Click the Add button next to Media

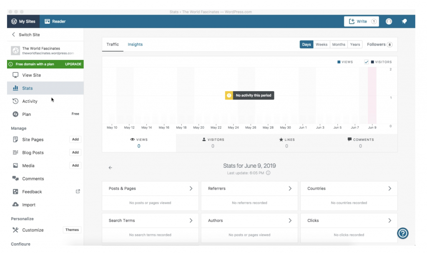tap(75, 165)
